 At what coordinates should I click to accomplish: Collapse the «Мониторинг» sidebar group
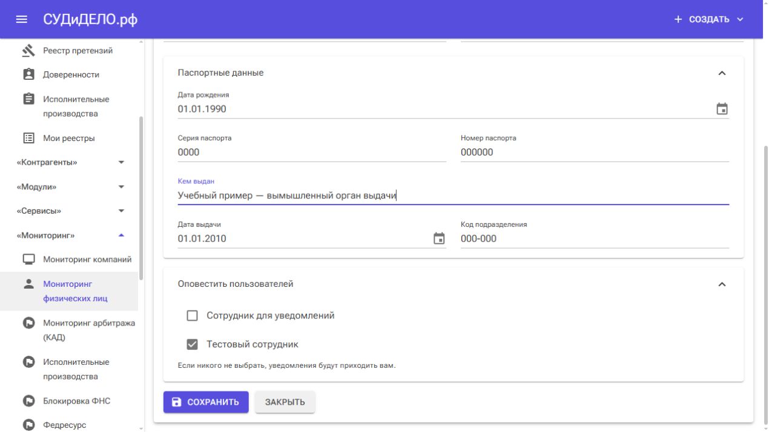(69, 235)
